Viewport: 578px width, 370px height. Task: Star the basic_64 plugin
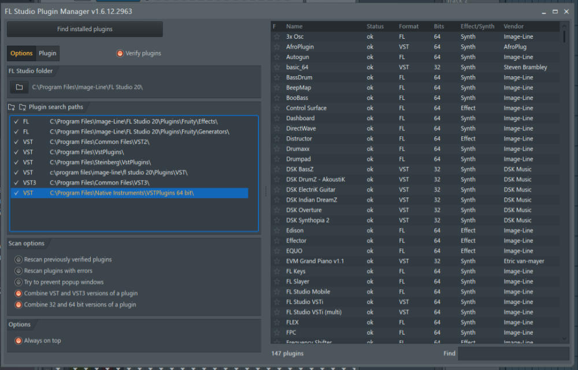[276, 67]
